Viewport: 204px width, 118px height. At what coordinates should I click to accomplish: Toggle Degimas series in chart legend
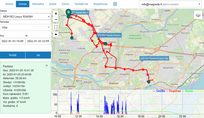tap(174, 91)
